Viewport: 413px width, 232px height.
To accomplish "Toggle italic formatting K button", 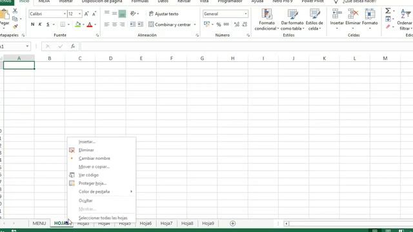I will pyautogui.click(x=40, y=24).
